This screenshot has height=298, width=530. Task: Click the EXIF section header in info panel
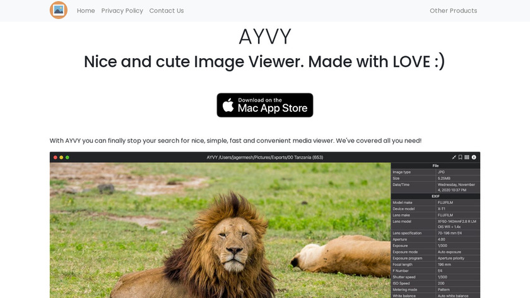[x=435, y=196]
